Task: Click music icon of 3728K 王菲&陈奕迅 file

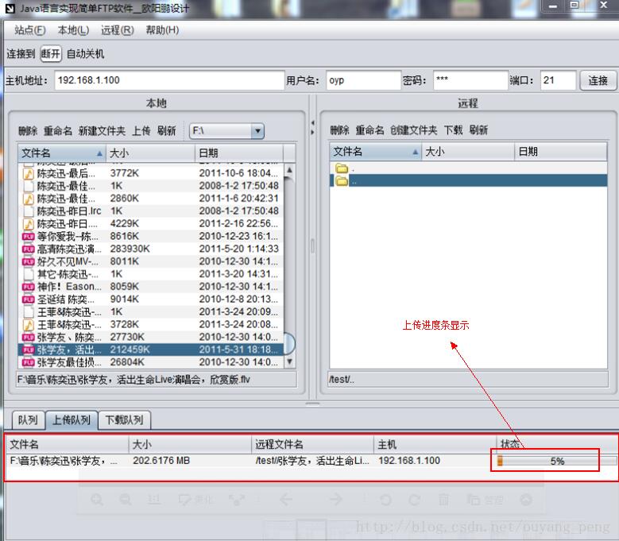Action: pos(28,324)
